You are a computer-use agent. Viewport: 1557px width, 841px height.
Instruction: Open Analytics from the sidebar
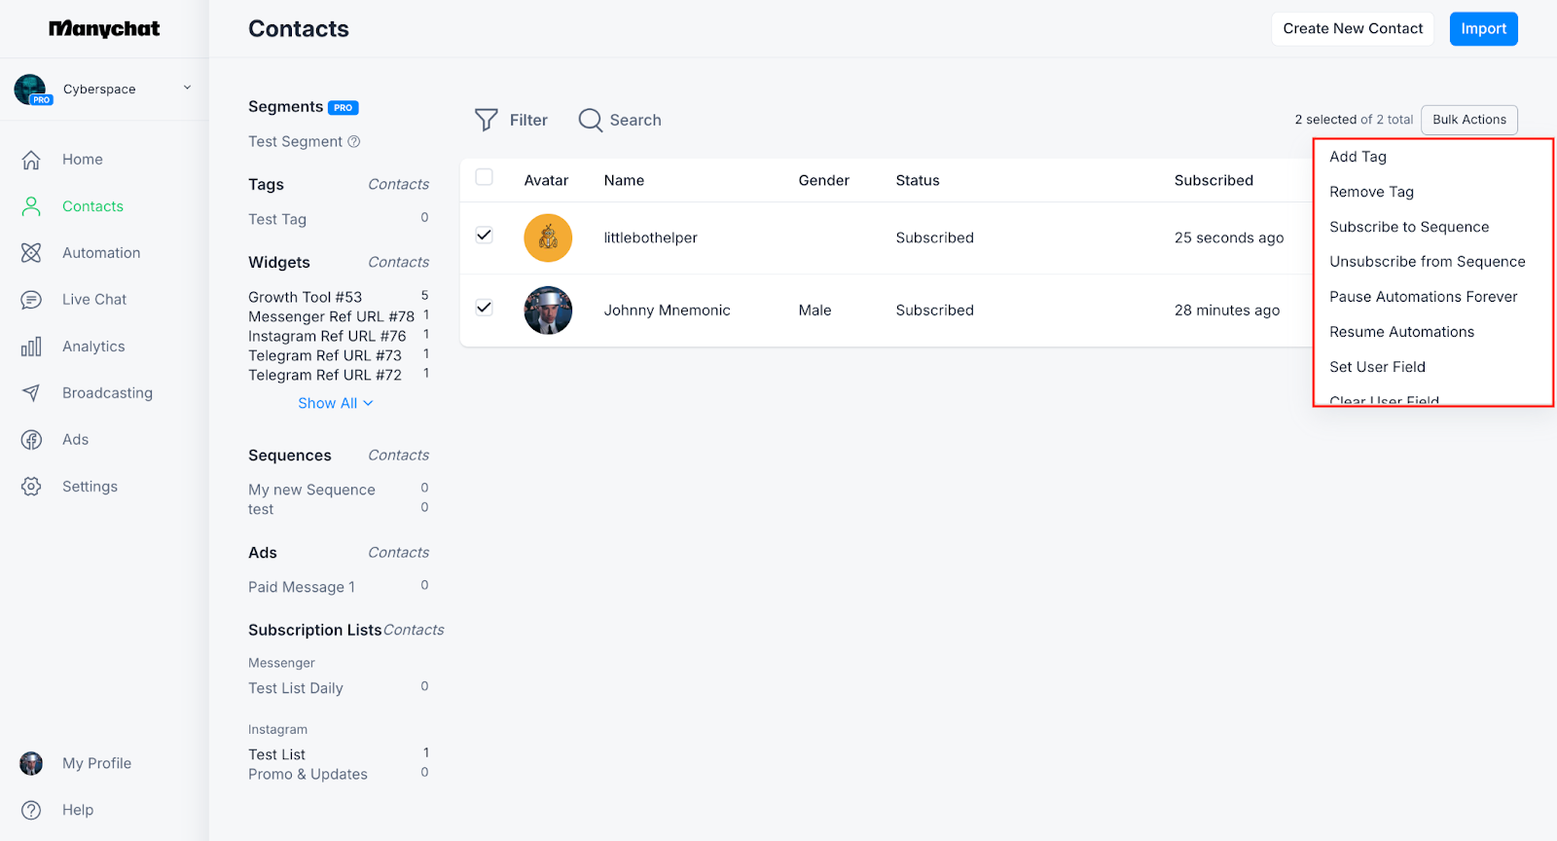[x=93, y=347]
